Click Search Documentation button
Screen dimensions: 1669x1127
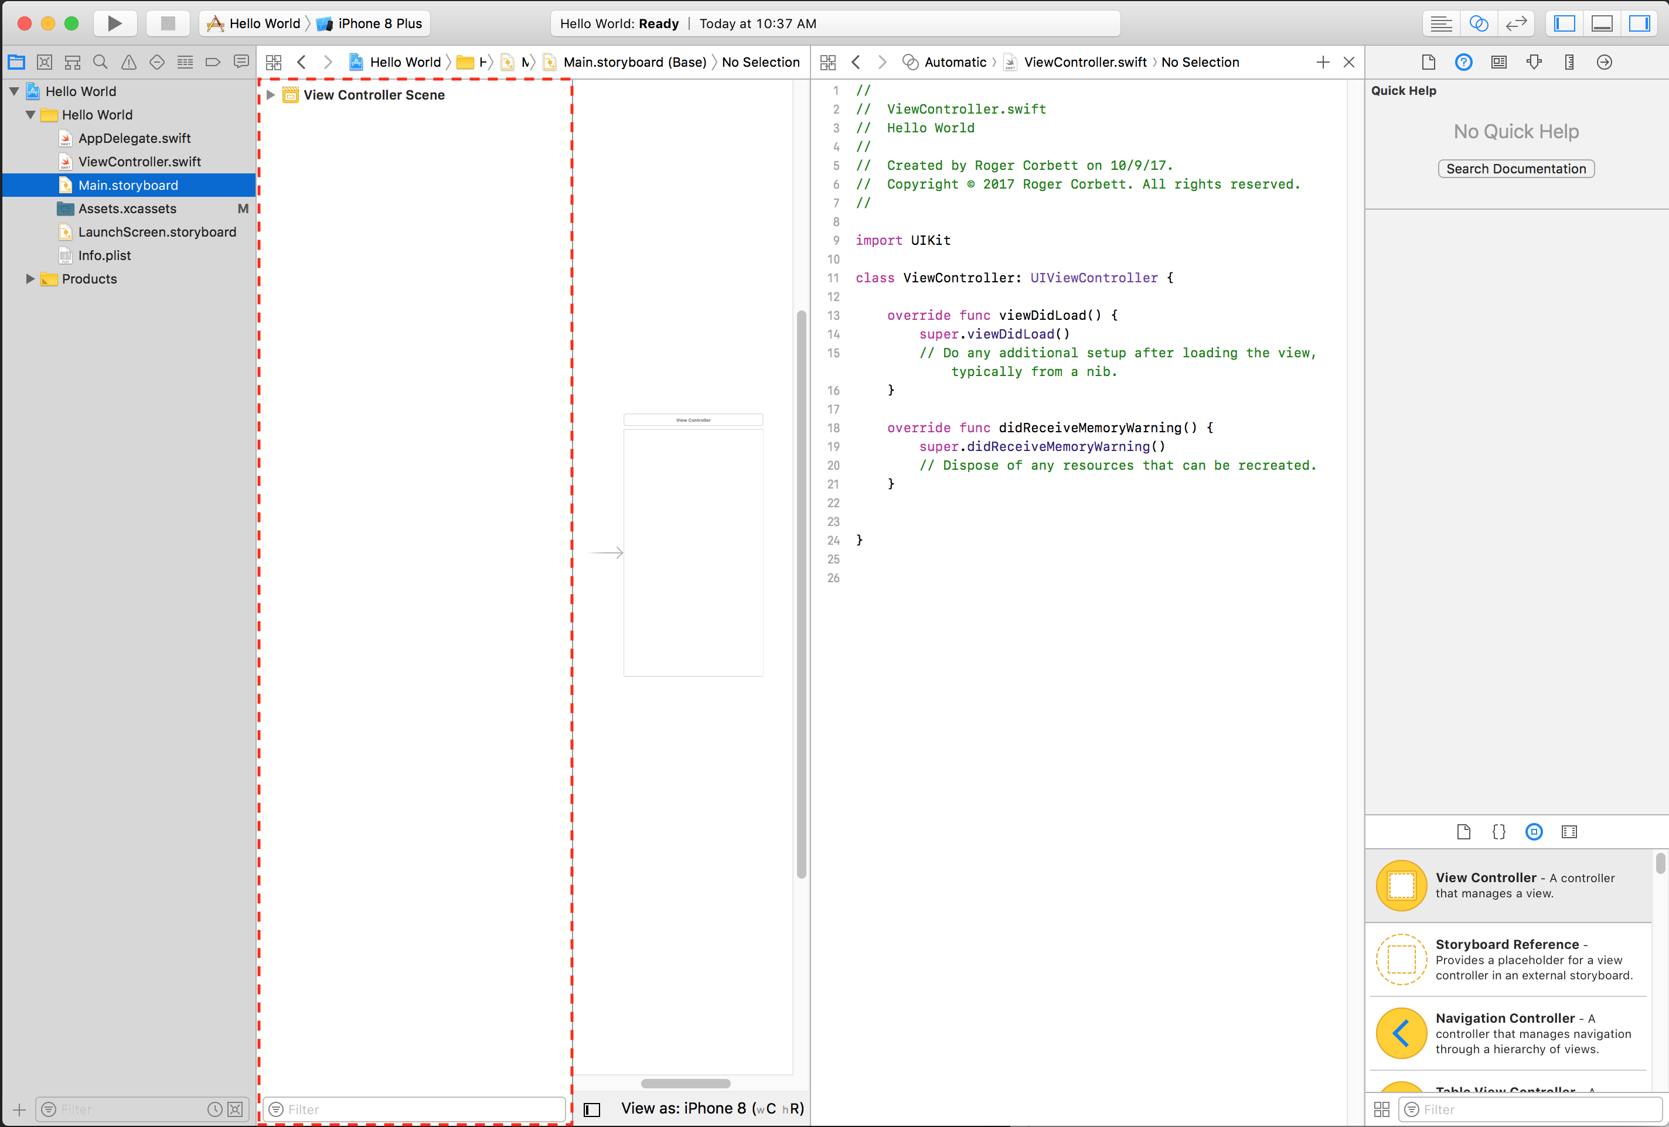click(1515, 169)
